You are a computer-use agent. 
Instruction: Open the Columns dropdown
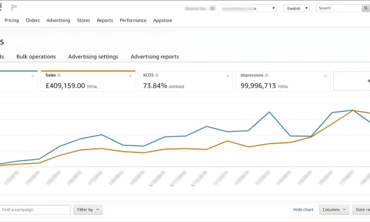click(x=334, y=210)
